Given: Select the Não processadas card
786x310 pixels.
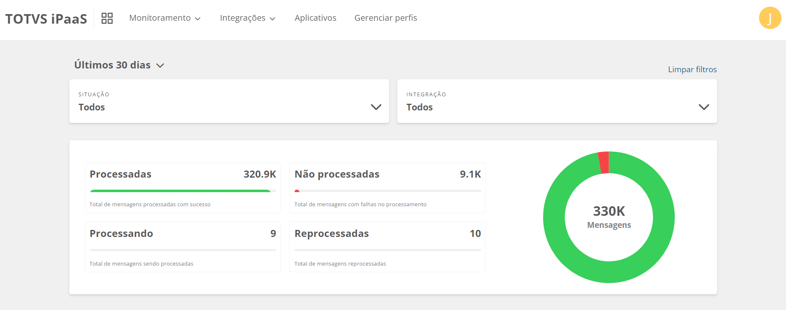Looking at the screenshot, I should click(x=387, y=188).
